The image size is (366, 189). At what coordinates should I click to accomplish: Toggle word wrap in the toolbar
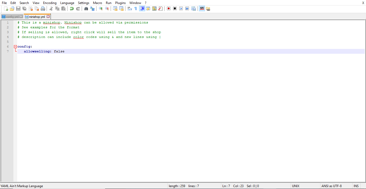click(x=129, y=9)
